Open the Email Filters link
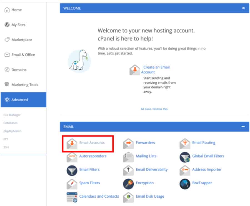Viewport: 250px width, 206px height. (x=89, y=170)
